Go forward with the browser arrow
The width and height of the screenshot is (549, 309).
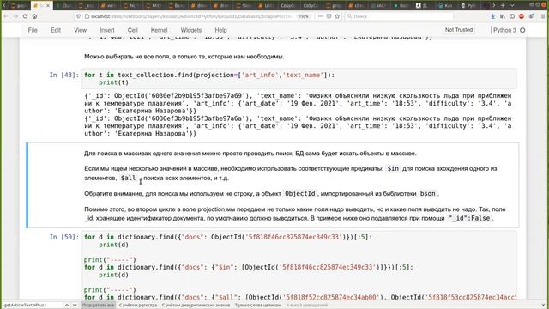[15, 16]
